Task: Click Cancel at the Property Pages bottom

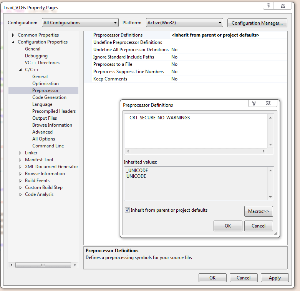Action: pyautogui.click(x=244, y=278)
